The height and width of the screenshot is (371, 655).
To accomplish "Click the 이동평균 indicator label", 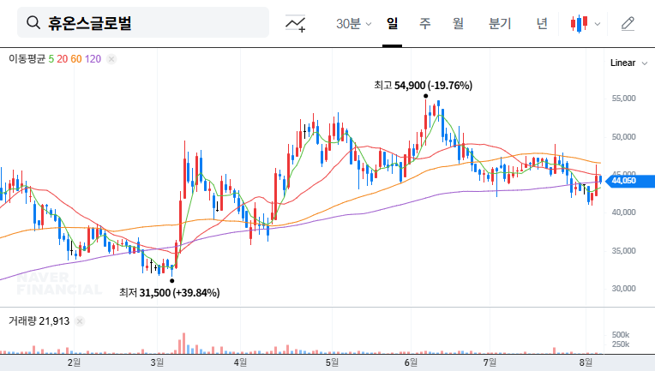I will 27,59.
